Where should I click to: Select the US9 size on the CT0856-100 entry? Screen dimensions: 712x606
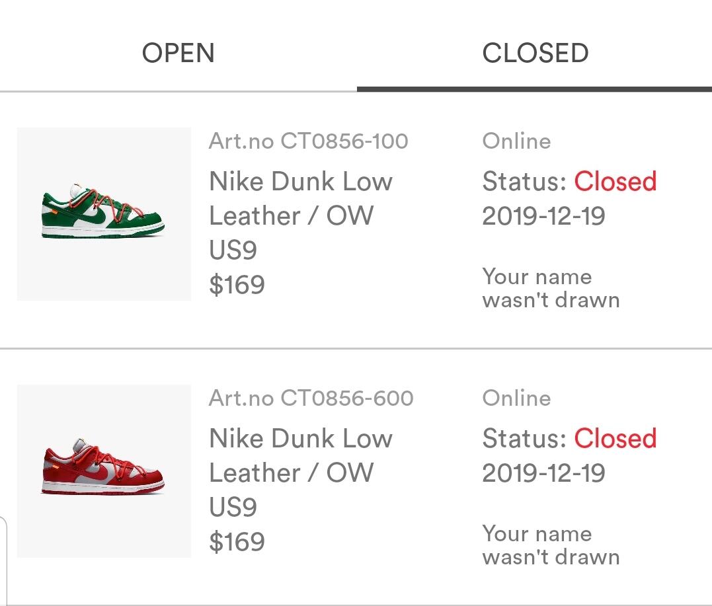[233, 250]
